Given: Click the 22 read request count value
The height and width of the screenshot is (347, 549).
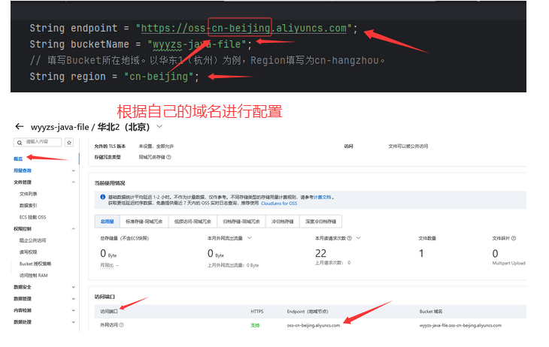Looking at the screenshot, I should 320,253.
